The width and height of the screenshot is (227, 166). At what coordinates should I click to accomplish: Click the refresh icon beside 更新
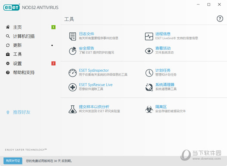tap(8, 45)
